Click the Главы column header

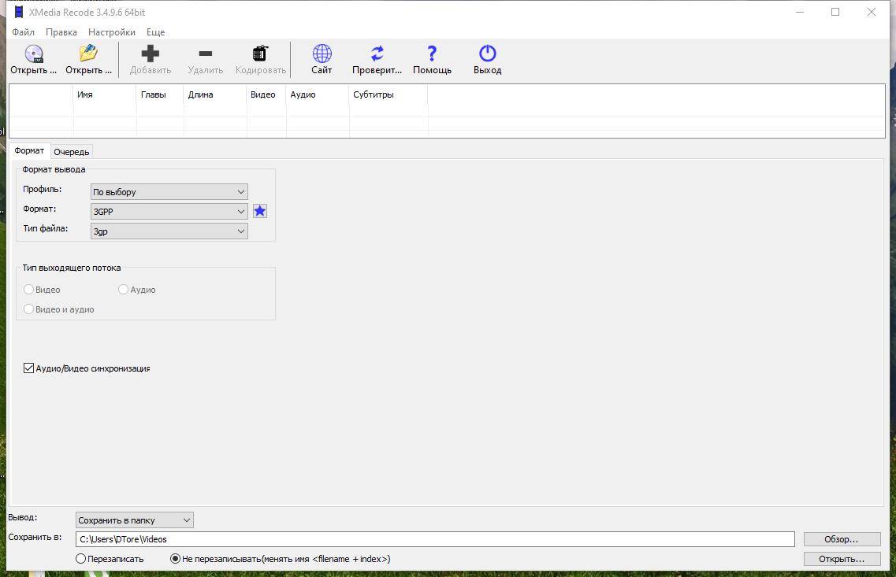click(x=160, y=94)
